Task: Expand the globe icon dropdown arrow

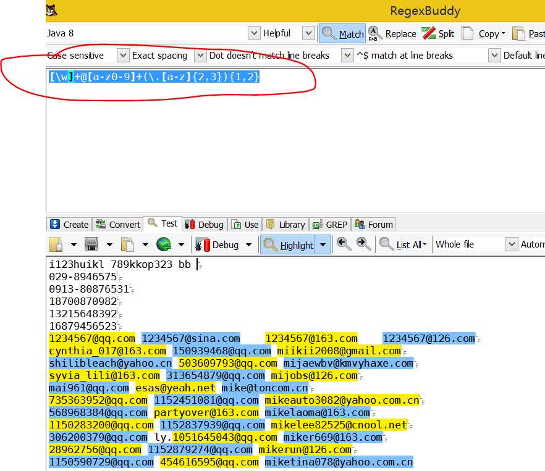Action: 181,244
